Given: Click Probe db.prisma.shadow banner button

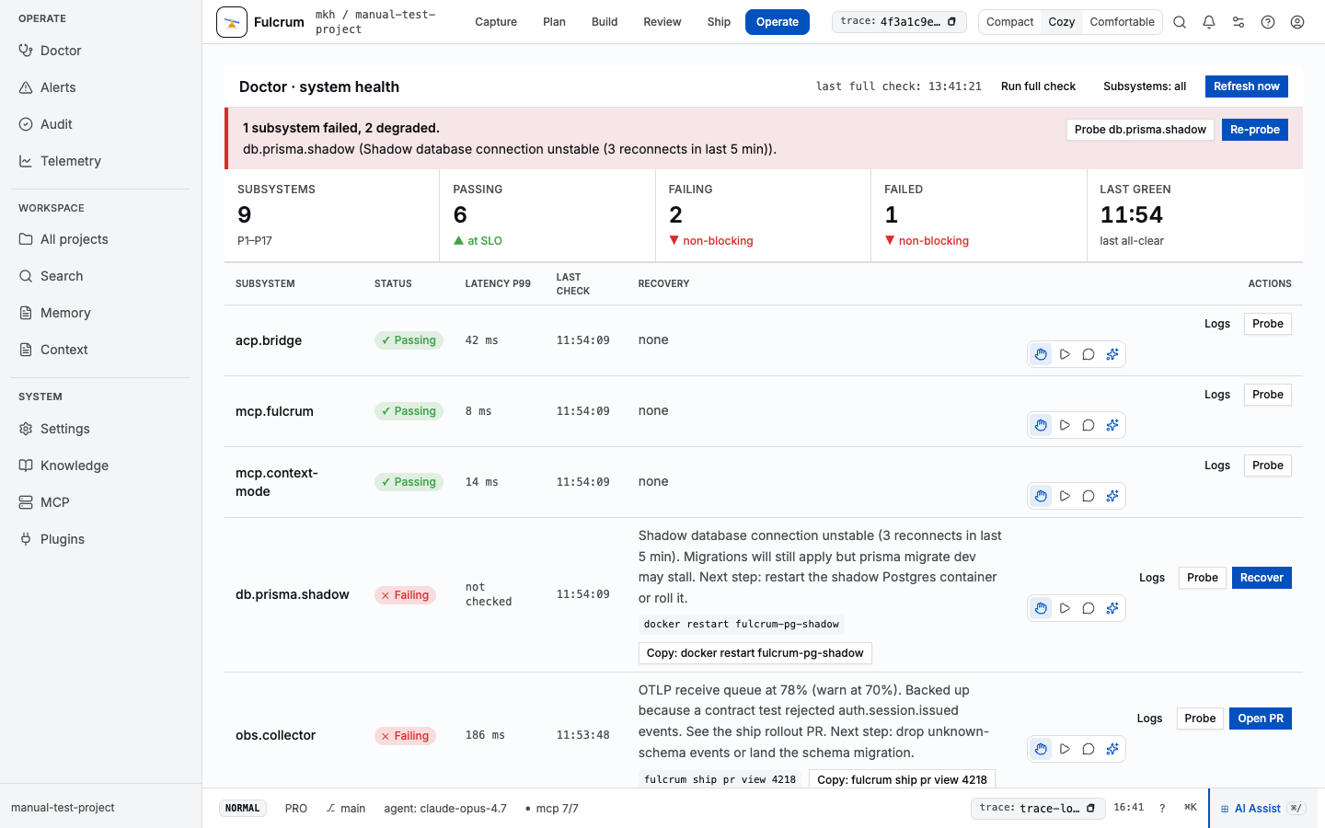Looking at the screenshot, I should click(1140, 130).
